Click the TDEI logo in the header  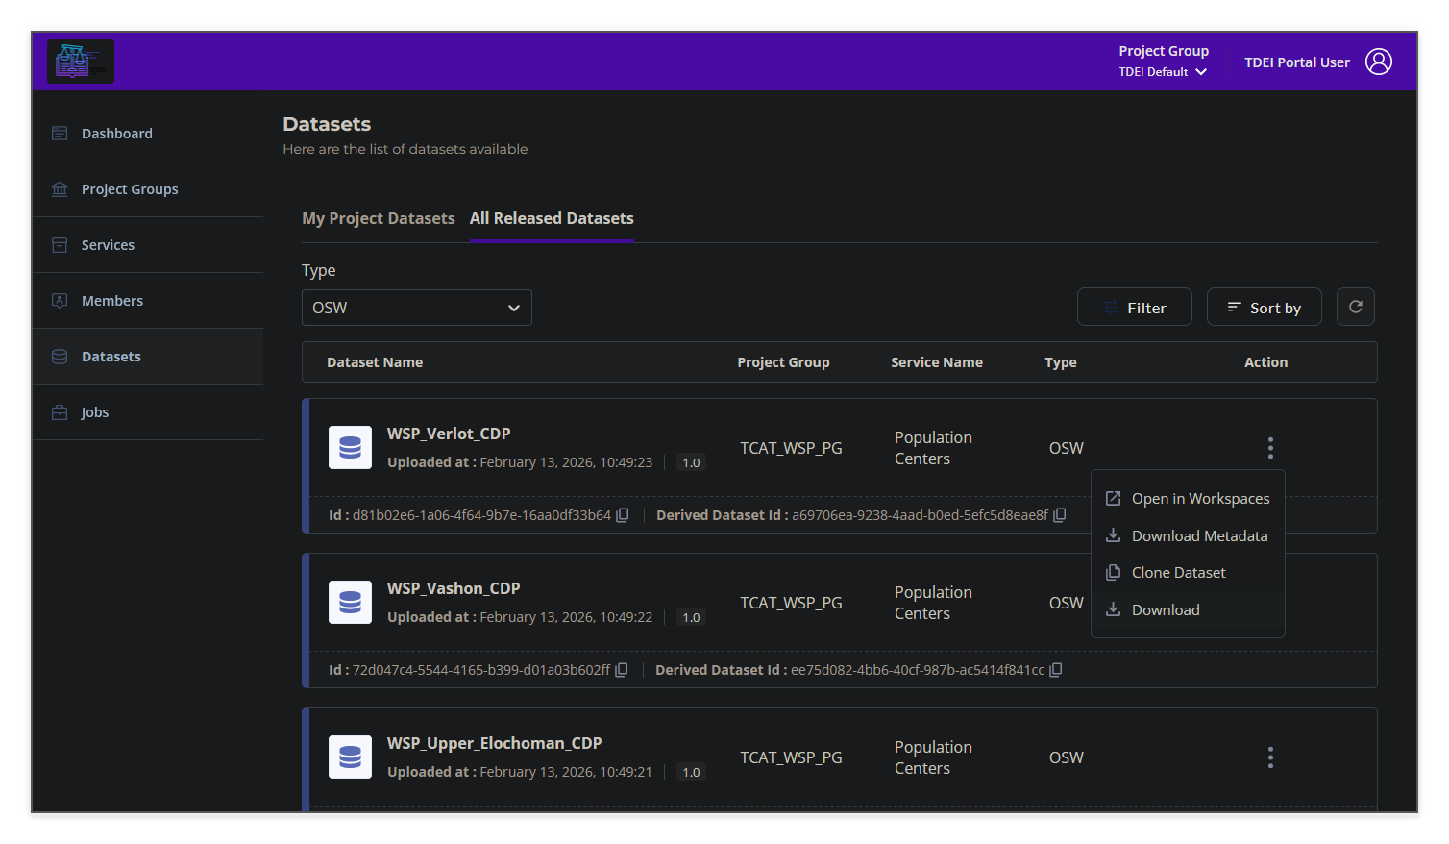(81, 61)
